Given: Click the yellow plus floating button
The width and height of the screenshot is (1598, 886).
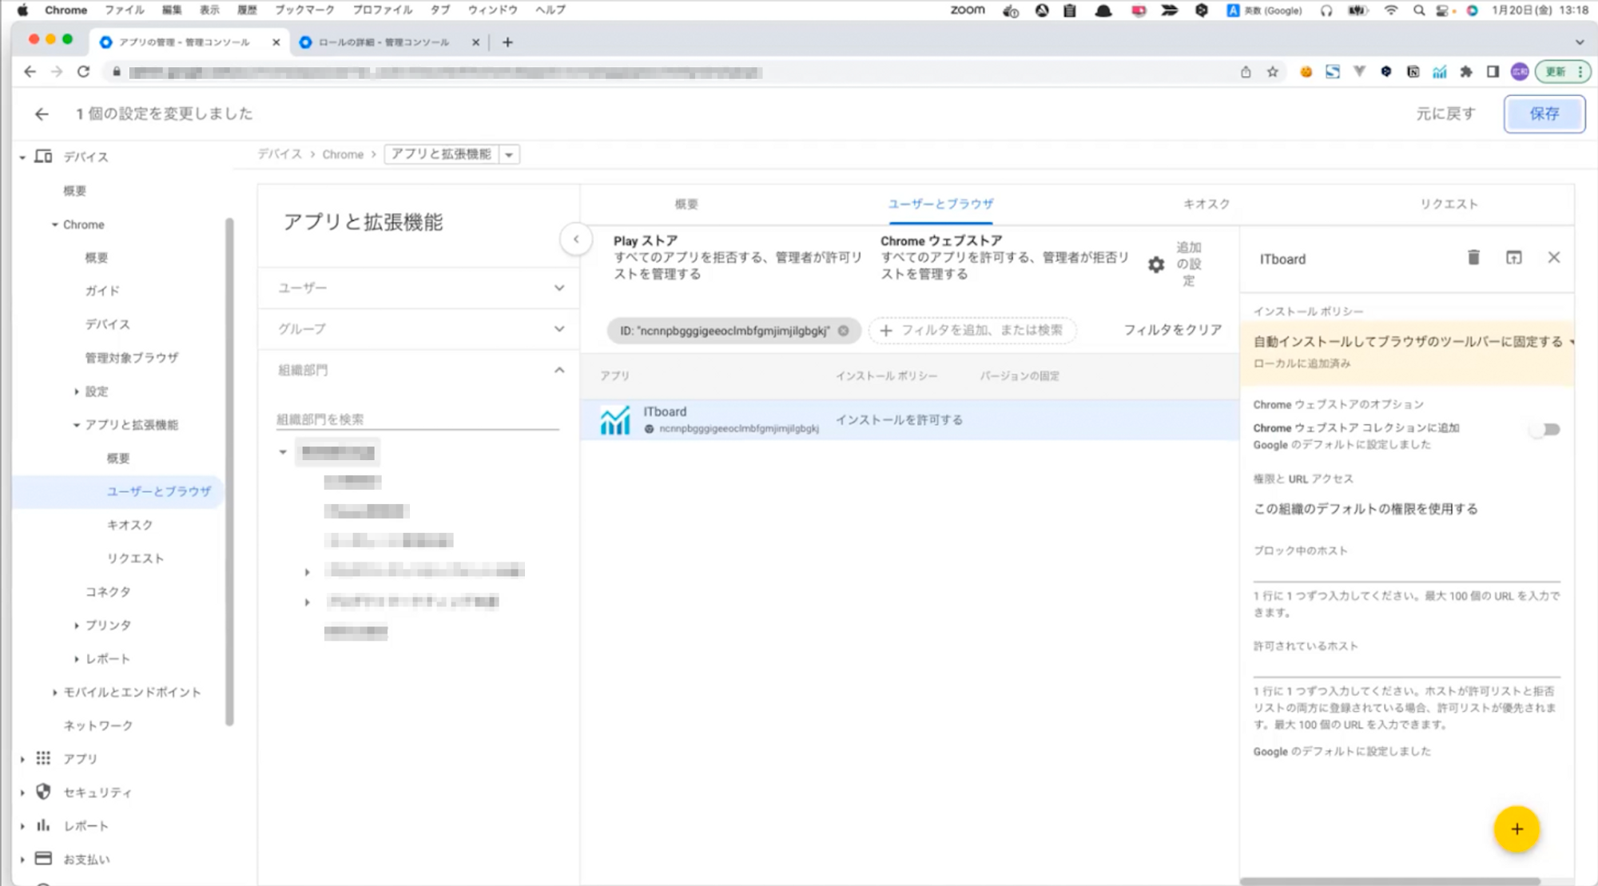Looking at the screenshot, I should point(1516,829).
